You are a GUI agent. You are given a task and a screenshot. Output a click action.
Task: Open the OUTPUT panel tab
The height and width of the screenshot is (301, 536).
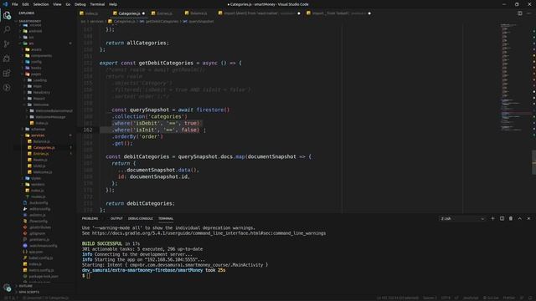click(x=116, y=218)
